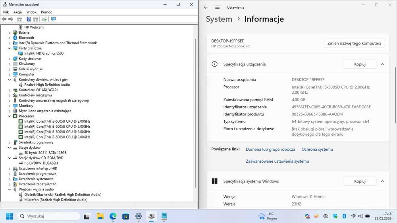This screenshot has height=223, width=397.
Task: Click the Bluetooth tray icon
Action: click(344, 216)
